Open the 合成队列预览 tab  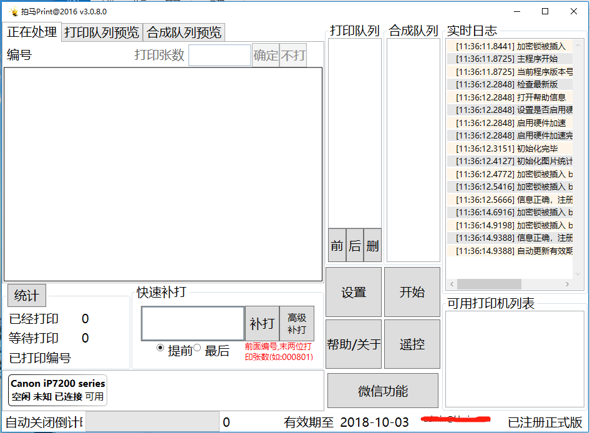click(183, 32)
